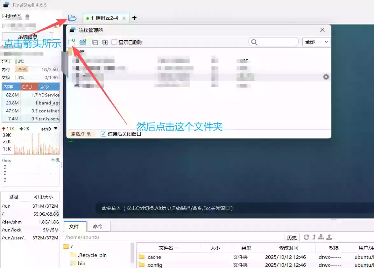Type in the connection search field

277,42
